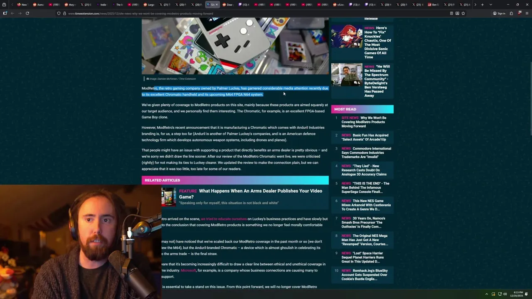
Task: Click the 'Microsoft' inline link
Action: click(x=188, y=270)
